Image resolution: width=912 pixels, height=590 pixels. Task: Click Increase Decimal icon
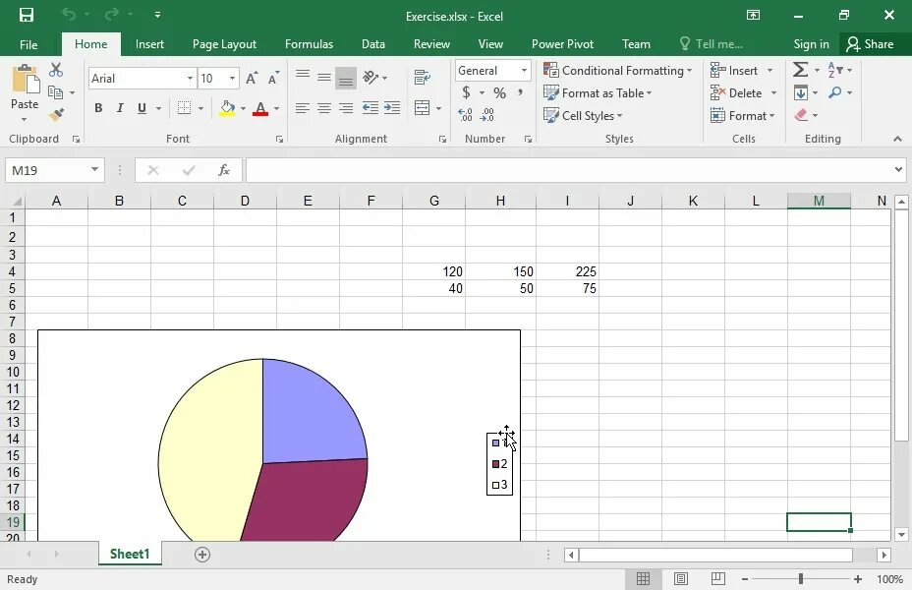click(465, 115)
